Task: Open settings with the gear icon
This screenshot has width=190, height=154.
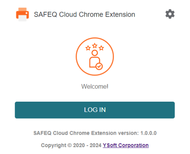Action: [x=170, y=14]
